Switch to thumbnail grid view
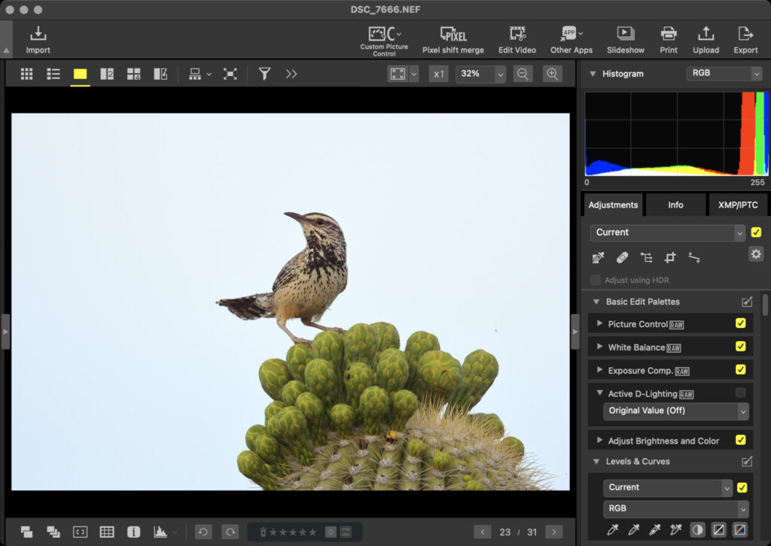771x546 pixels. tap(27, 74)
